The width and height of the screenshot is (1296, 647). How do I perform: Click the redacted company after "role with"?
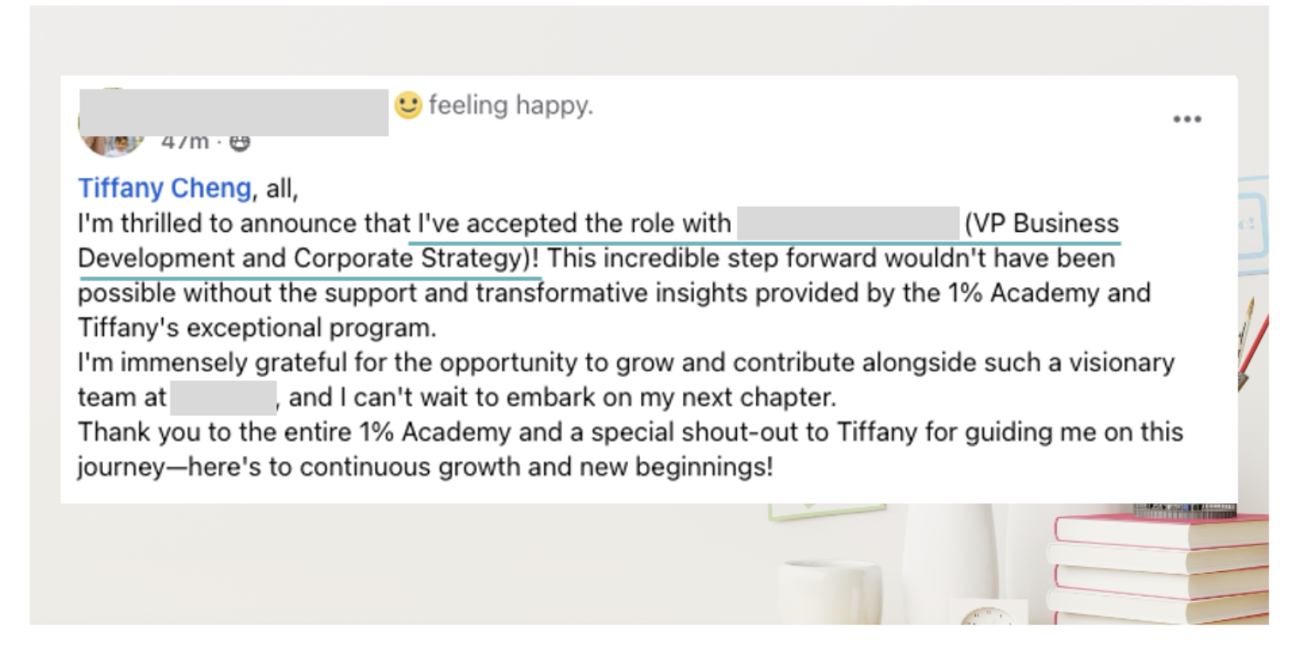point(848,223)
